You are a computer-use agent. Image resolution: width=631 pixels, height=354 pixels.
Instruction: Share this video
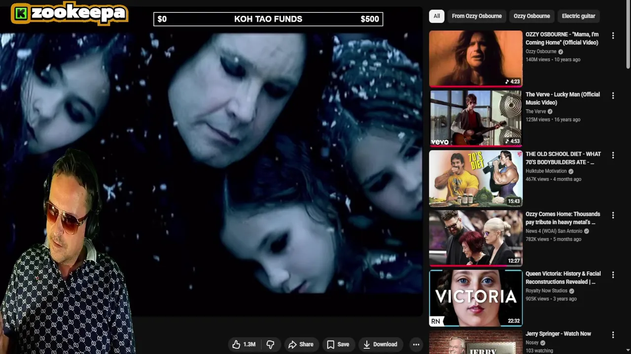click(301, 345)
